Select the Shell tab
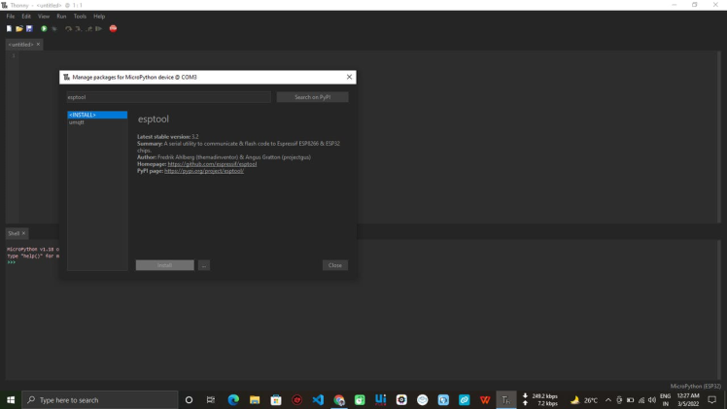Image resolution: width=727 pixels, height=409 pixels. 14,233
